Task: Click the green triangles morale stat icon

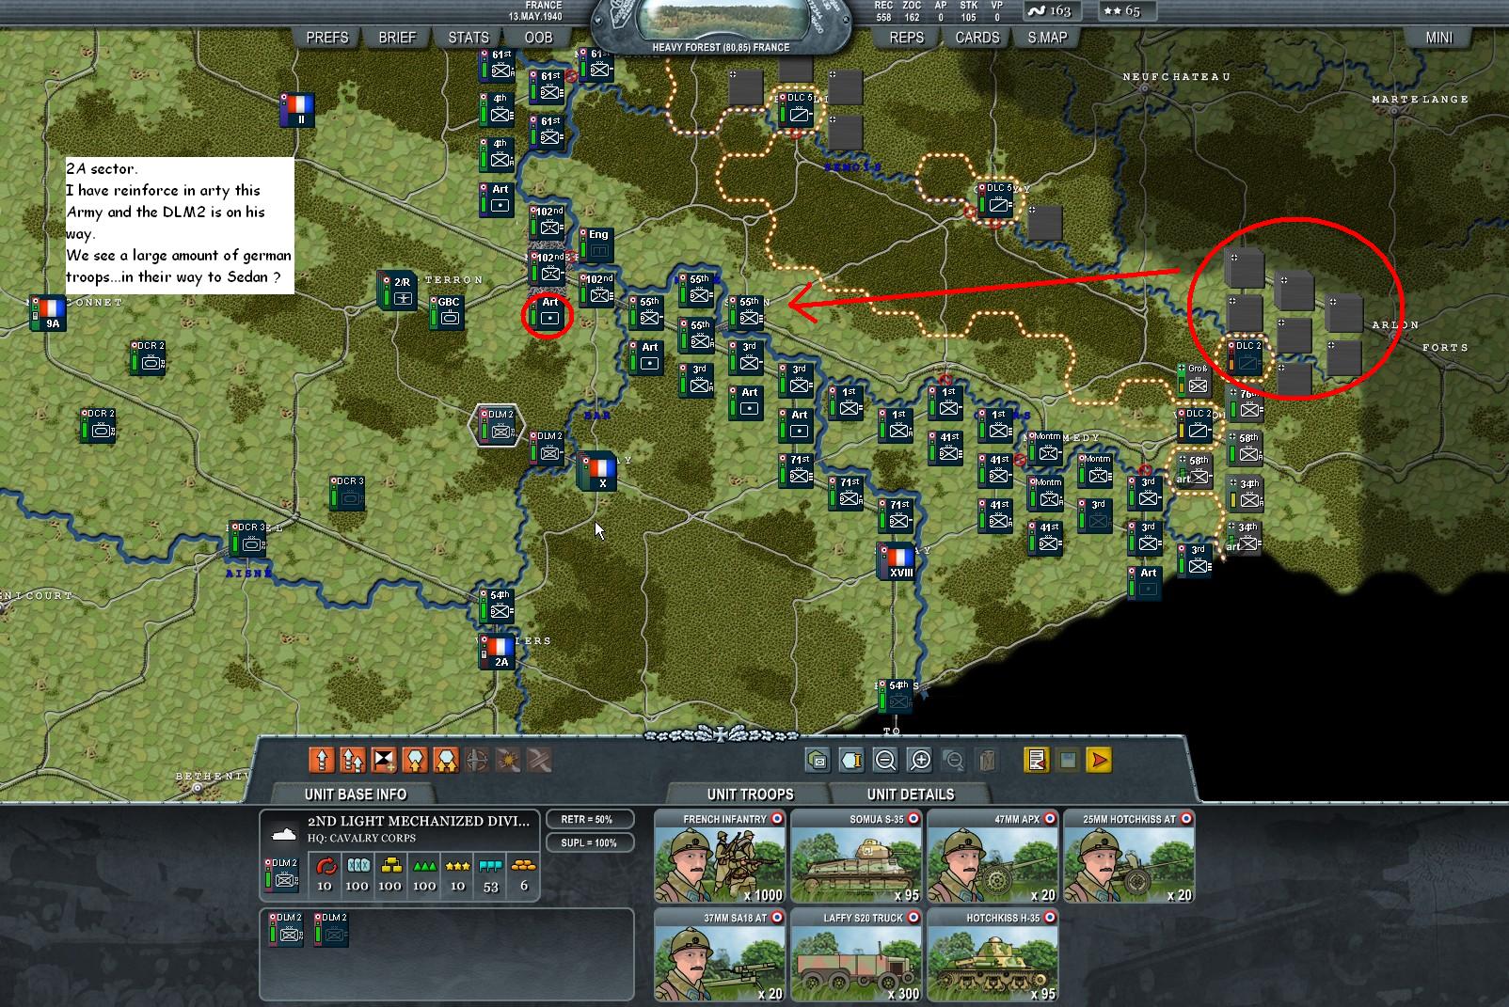Action: click(424, 865)
